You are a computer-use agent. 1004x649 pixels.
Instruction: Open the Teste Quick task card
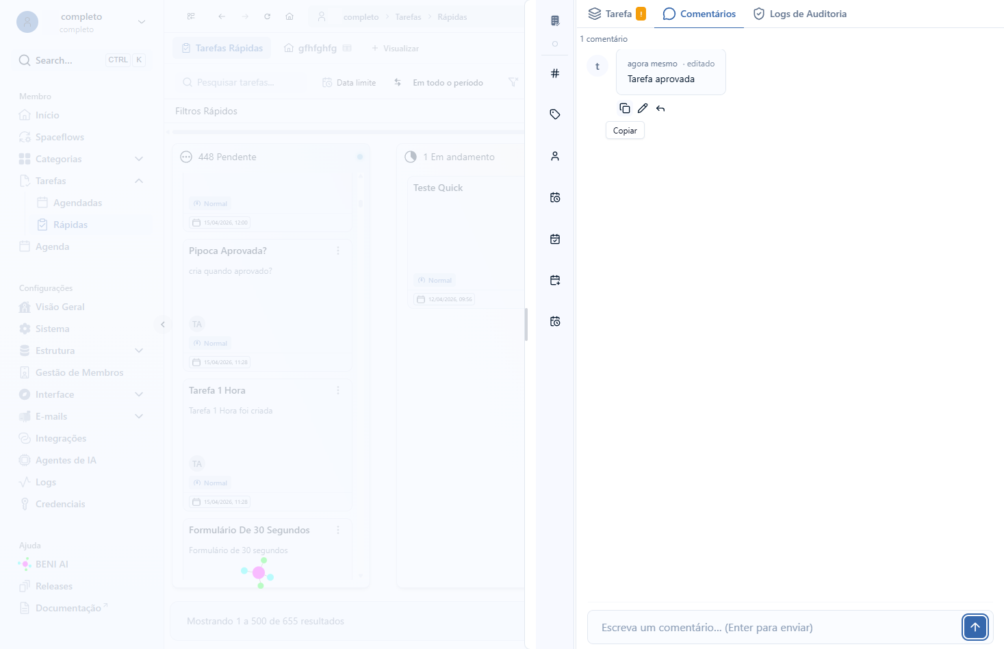[465, 242]
